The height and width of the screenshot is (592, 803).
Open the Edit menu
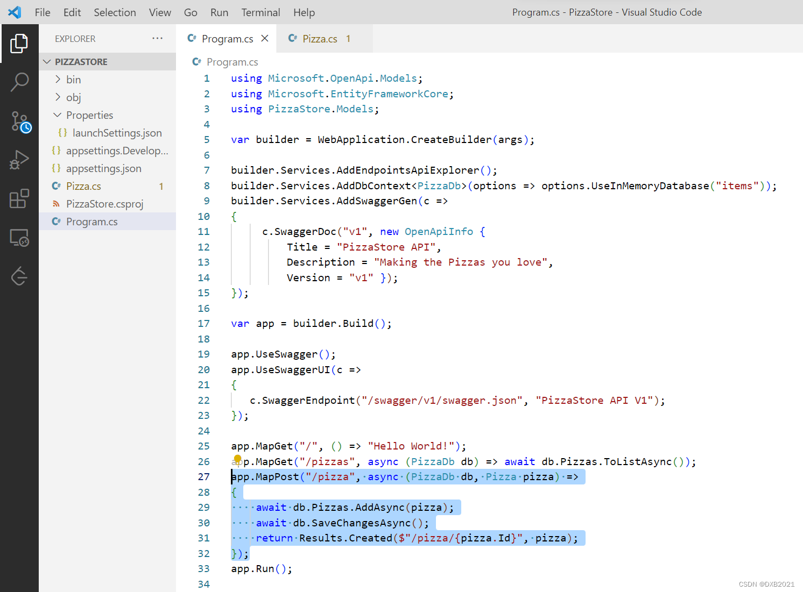[72, 12]
